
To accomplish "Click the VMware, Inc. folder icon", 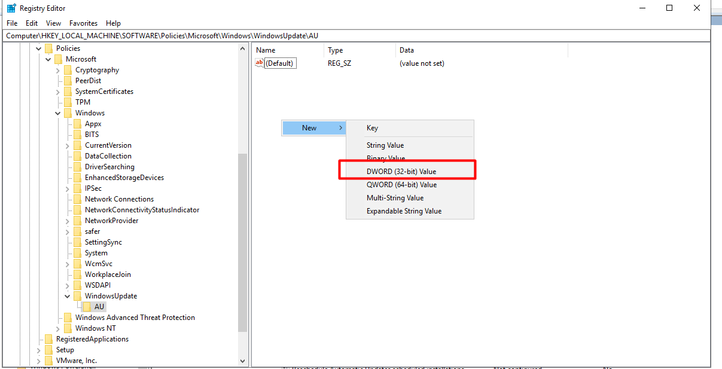I will (49, 361).
